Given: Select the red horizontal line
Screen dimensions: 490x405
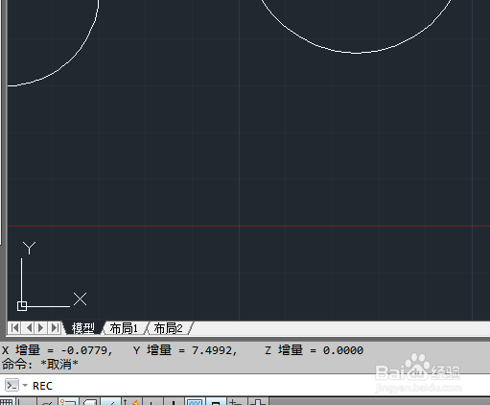Looking at the screenshot, I should (248, 226).
